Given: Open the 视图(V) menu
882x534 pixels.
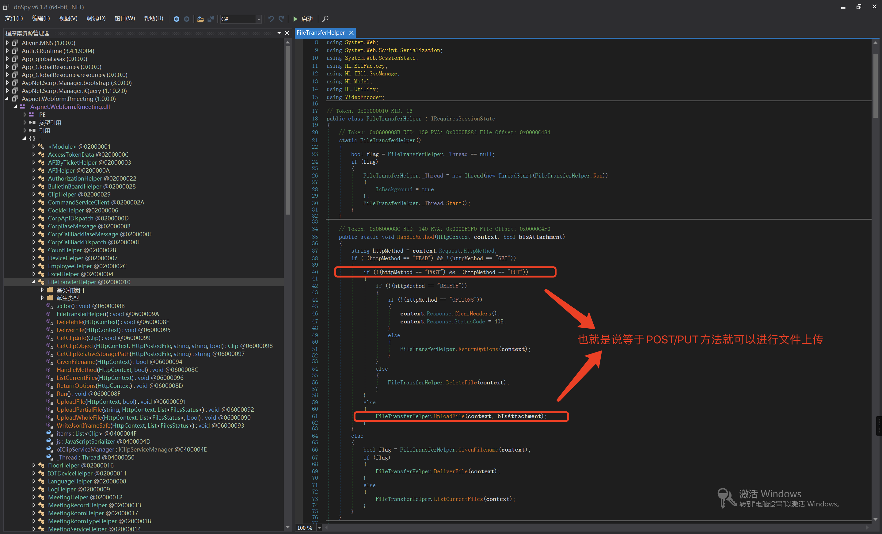Looking at the screenshot, I should [x=68, y=18].
